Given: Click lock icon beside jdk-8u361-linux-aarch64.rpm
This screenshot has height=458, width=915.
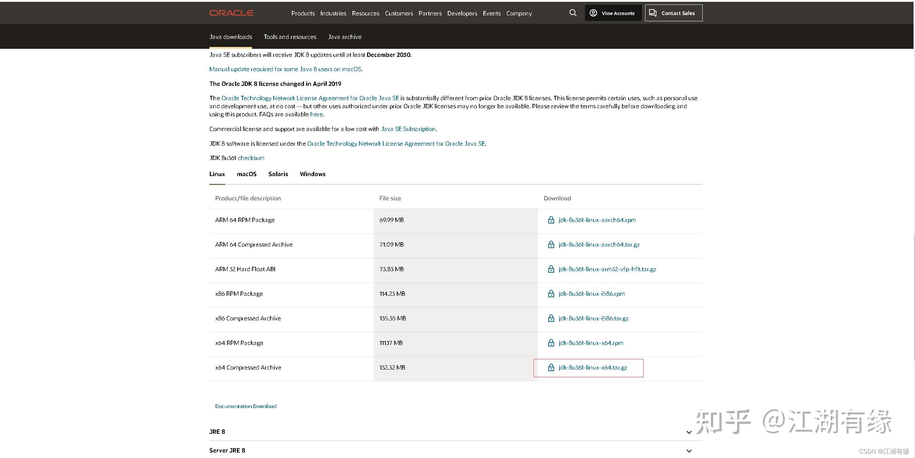Looking at the screenshot, I should [x=551, y=220].
